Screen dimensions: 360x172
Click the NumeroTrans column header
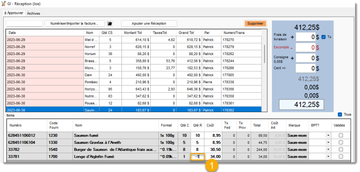click(x=241, y=33)
